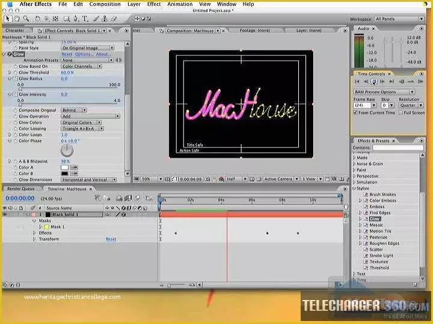Go to last frame in Time Controls
The height and width of the screenshot is (324, 433).
point(392,82)
